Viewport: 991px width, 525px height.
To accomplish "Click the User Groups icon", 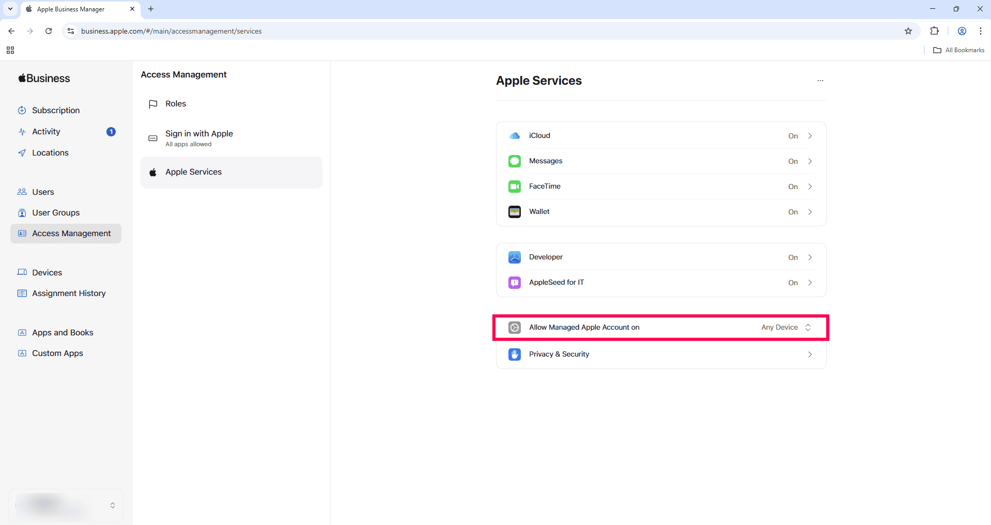I will [22, 213].
